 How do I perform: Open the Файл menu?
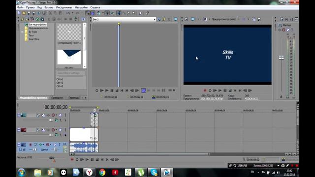20,7
